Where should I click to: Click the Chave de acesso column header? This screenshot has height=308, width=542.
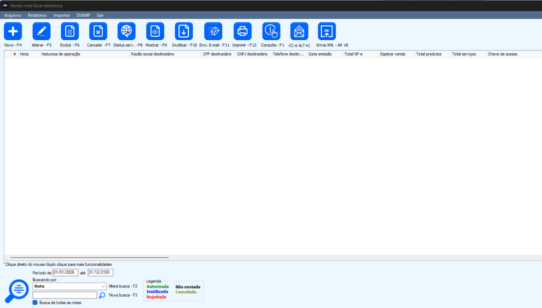(514, 54)
